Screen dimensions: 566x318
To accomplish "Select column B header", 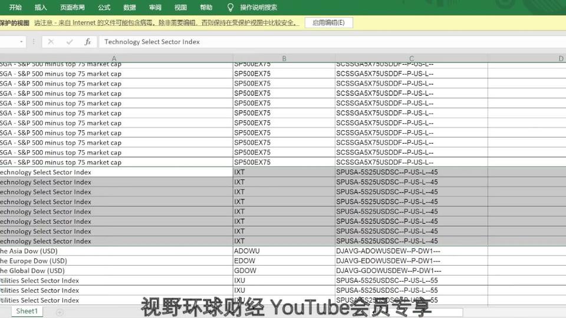I will click(x=284, y=58).
